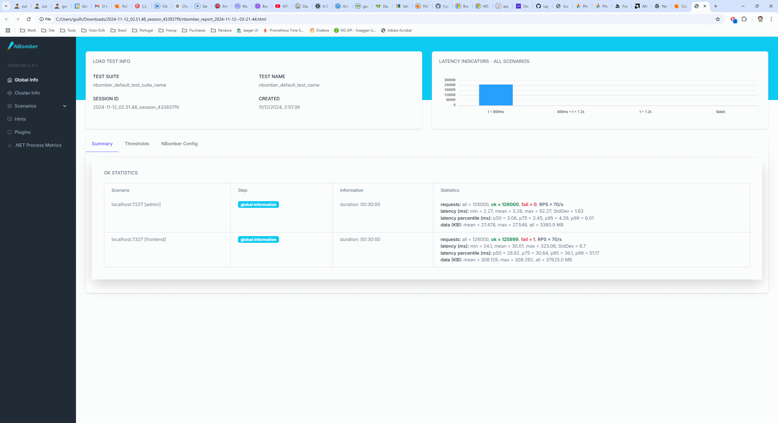Open the tab search dropdown arrow
Image resolution: width=778 pixels, height=423 pixels.
click(x=6, y=6)
